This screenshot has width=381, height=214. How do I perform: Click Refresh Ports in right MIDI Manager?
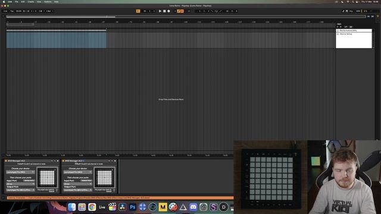pyautogui.click(x=86, y=181)
